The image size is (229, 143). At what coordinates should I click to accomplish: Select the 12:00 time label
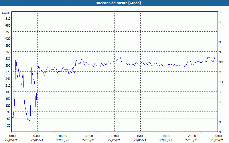(x=114, y=136)
